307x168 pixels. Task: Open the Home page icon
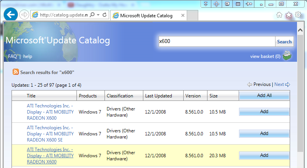279,15
